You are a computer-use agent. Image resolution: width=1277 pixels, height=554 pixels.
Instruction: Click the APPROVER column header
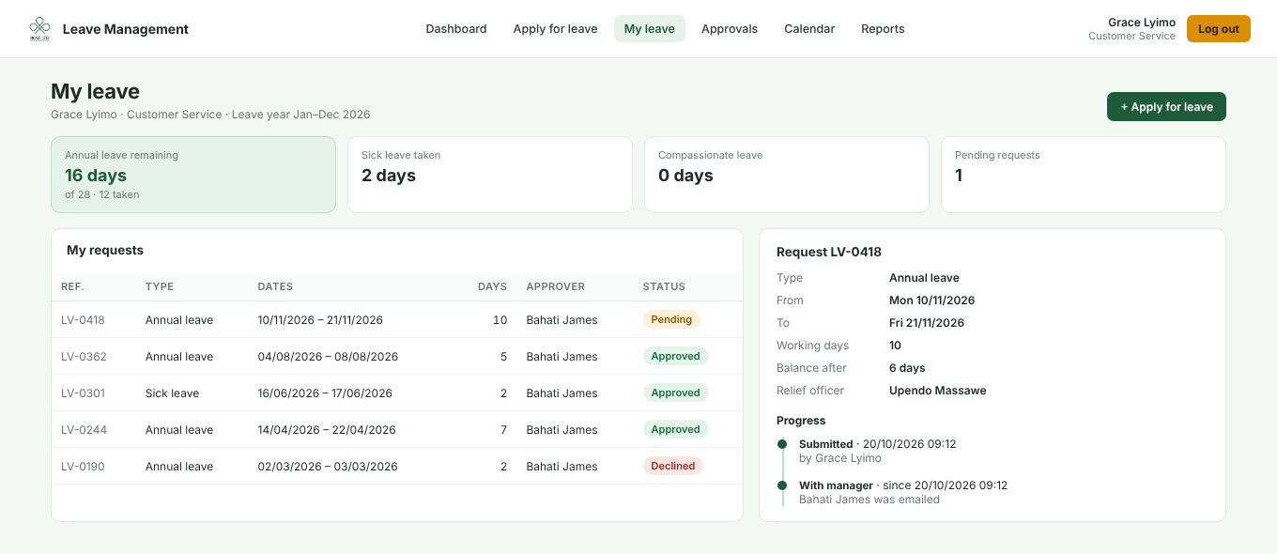(x=556, y=286)
